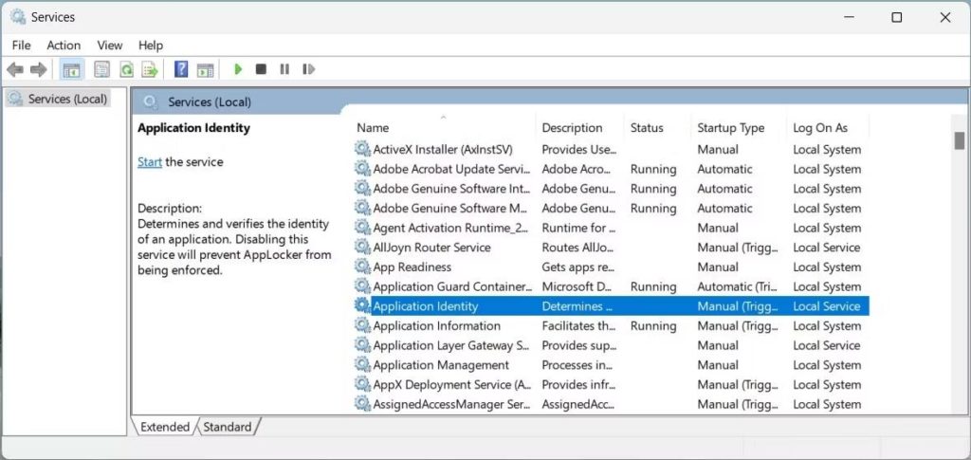This screenshot has height=460, width=971.
Task: Click the Export List toolbar icon
Action: tap(149, 69)
